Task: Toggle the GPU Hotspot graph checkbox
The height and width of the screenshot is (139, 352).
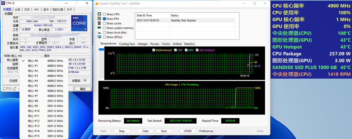Action: coord(197,50)
